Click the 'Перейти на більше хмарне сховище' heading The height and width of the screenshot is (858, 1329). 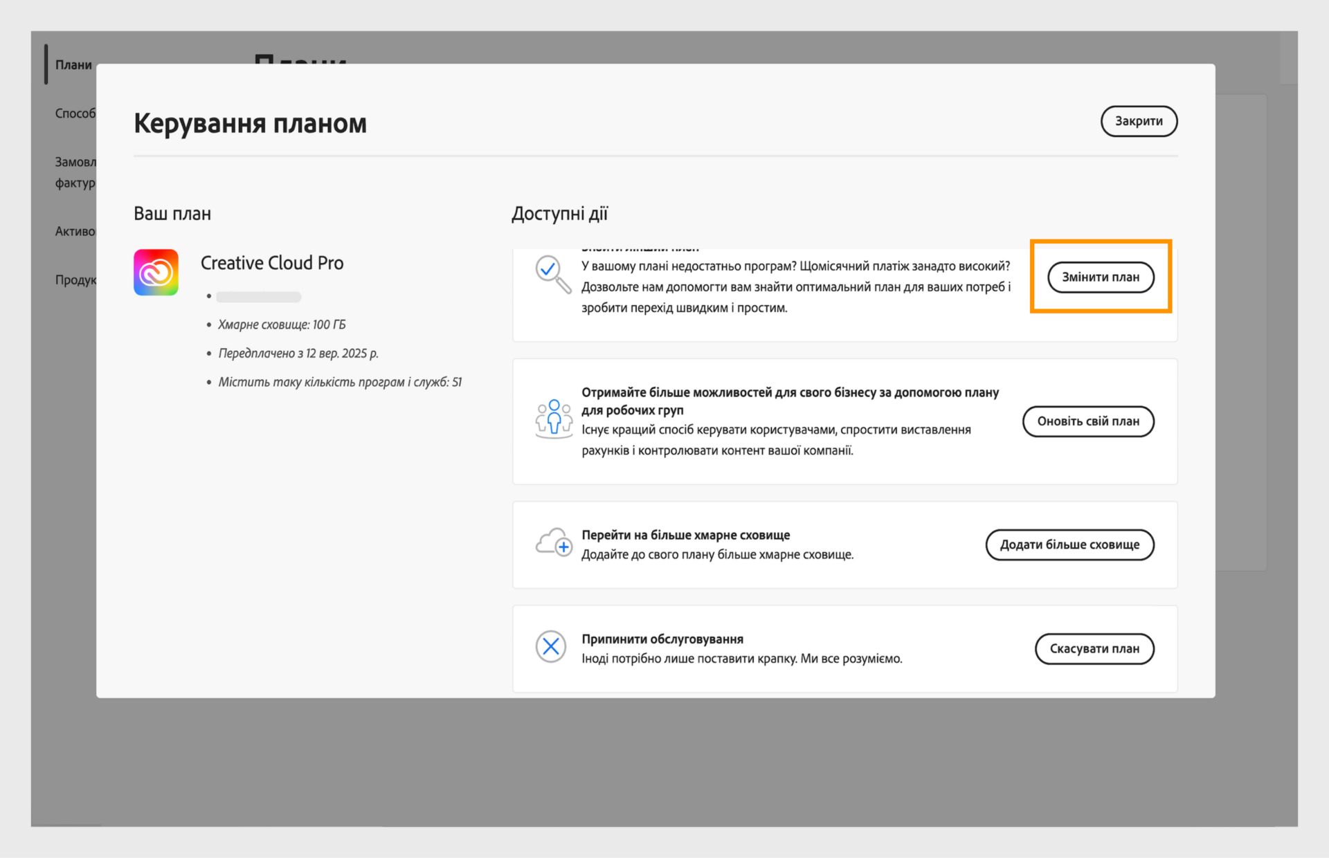tap(685, 535)
